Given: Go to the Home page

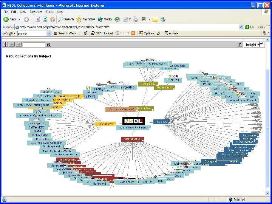Looking at the screenshot, I should point(52,19).
